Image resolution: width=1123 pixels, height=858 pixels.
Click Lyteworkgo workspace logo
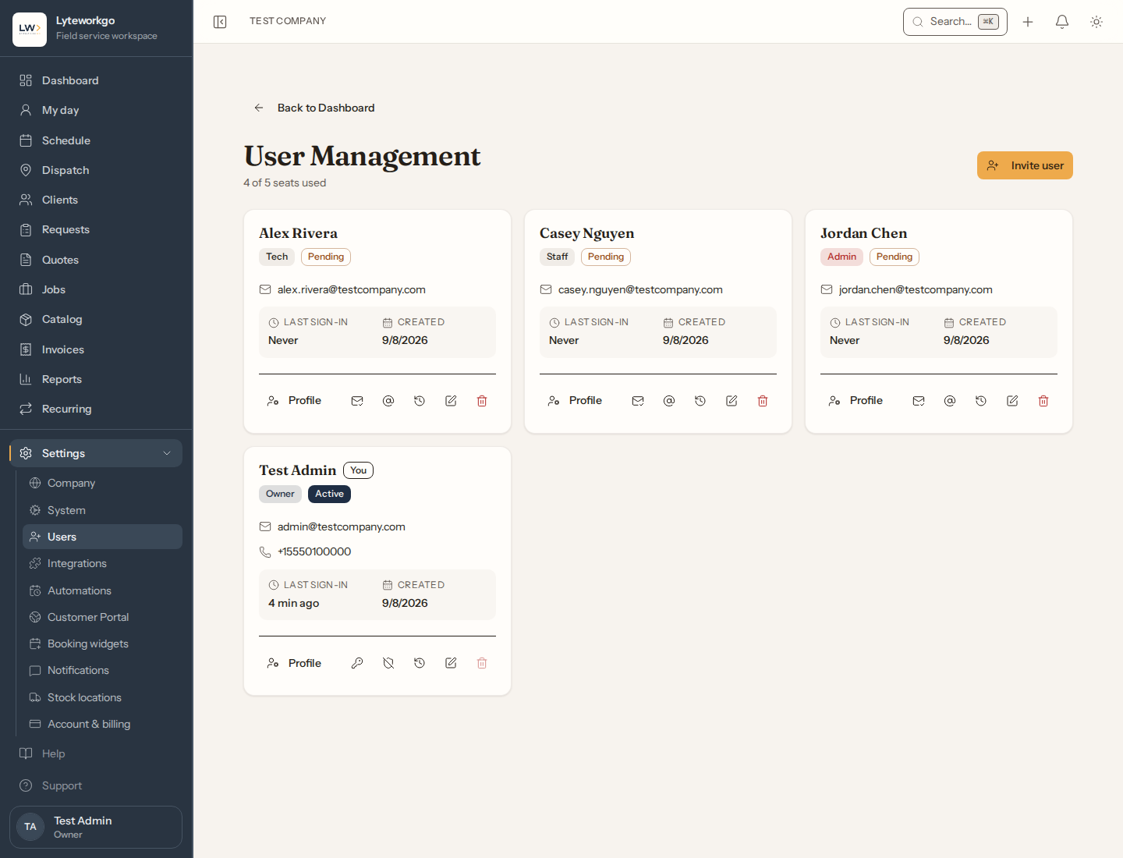[30, 30]
